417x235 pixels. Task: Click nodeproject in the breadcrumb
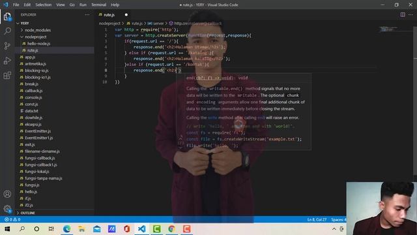(x=109, y=23)
